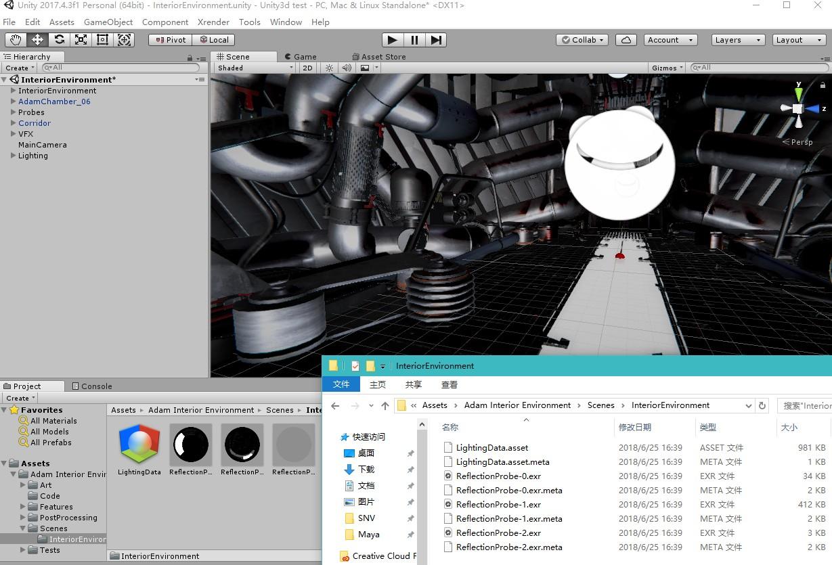Click Create in the Project panel
832x565 pixels.
coord(18,398)
